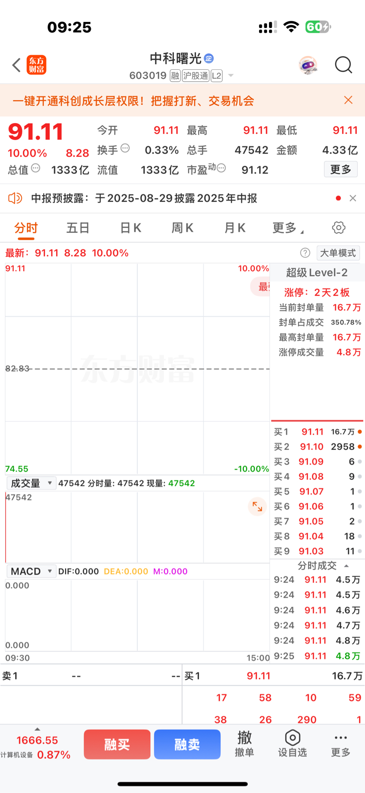Tap the blue 融卖 button
The width and height of the screenshot is (365, 793).
[x=187, y=744]
